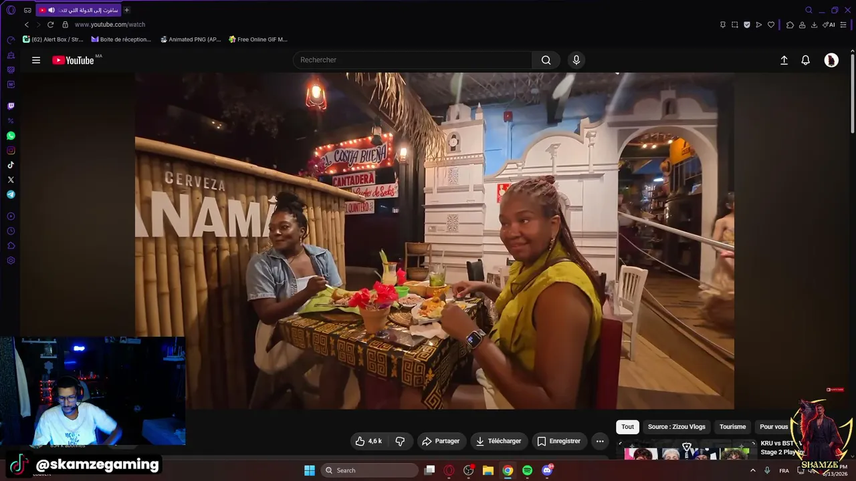
Task: Select the Source : Zizou Vlogs chip
Action: [676, 427]
